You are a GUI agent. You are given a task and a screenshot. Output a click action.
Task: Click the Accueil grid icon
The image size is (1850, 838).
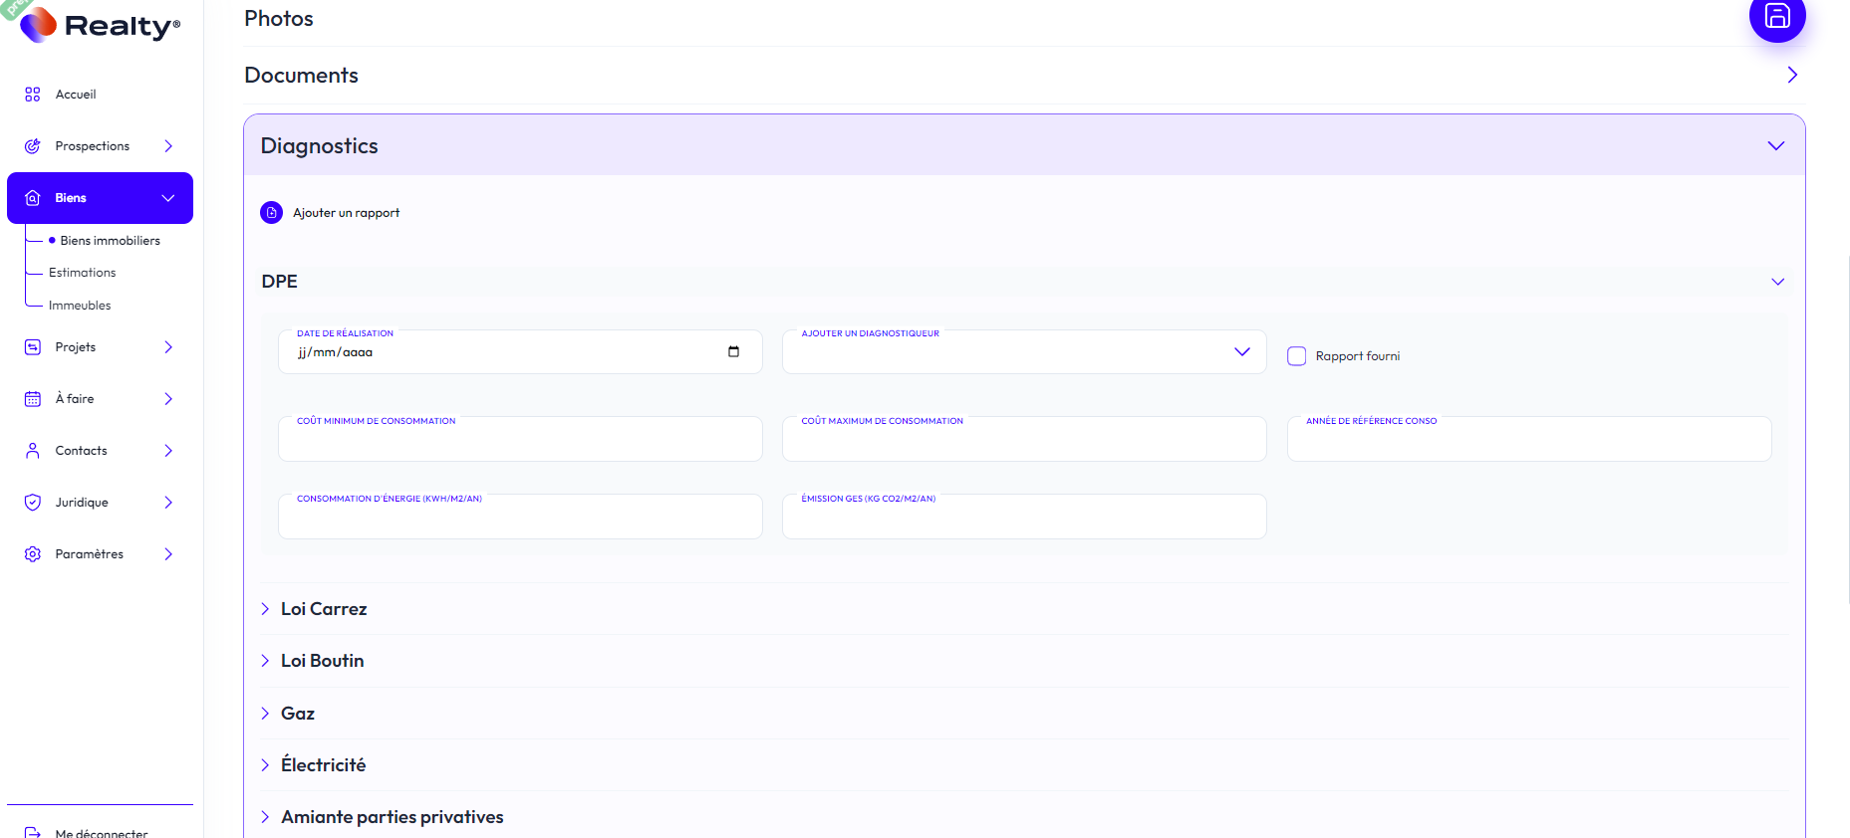[33, 95]
